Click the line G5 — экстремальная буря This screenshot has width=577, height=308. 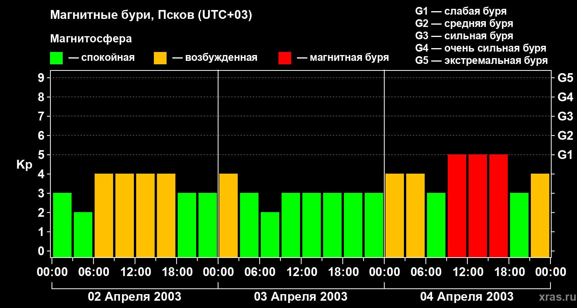(482, 61)
